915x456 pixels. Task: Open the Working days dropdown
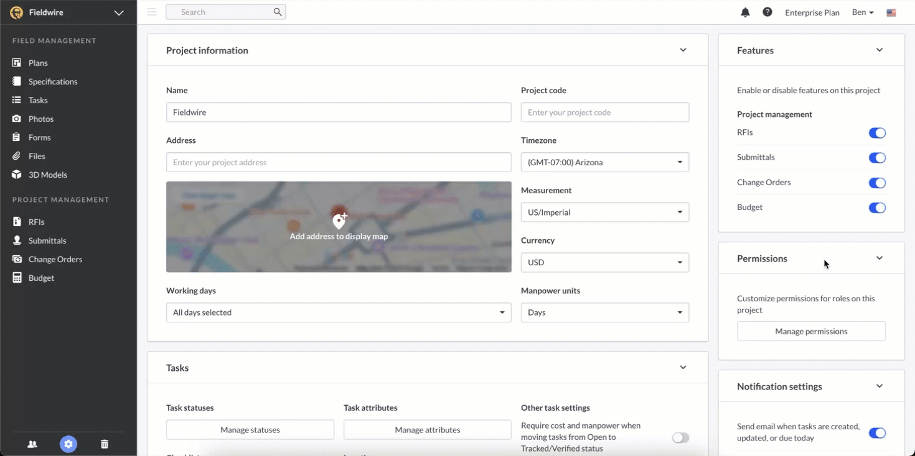point(338,312)
